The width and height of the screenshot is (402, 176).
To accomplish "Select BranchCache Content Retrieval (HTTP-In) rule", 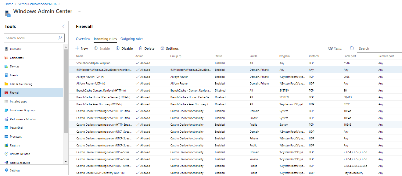I will tap(235, 90).
